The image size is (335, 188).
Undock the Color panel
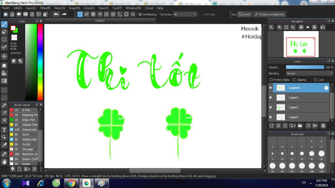37,21
